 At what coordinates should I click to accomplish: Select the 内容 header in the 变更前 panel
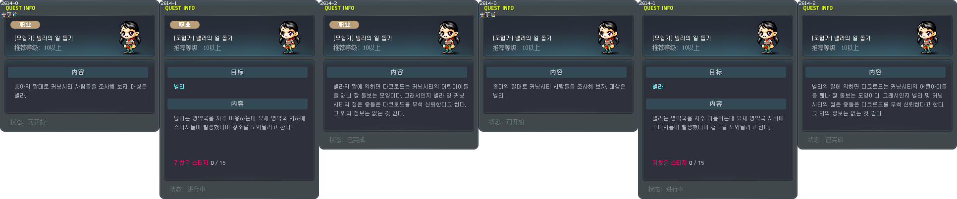pyautogui.click(x=78, y=72)
